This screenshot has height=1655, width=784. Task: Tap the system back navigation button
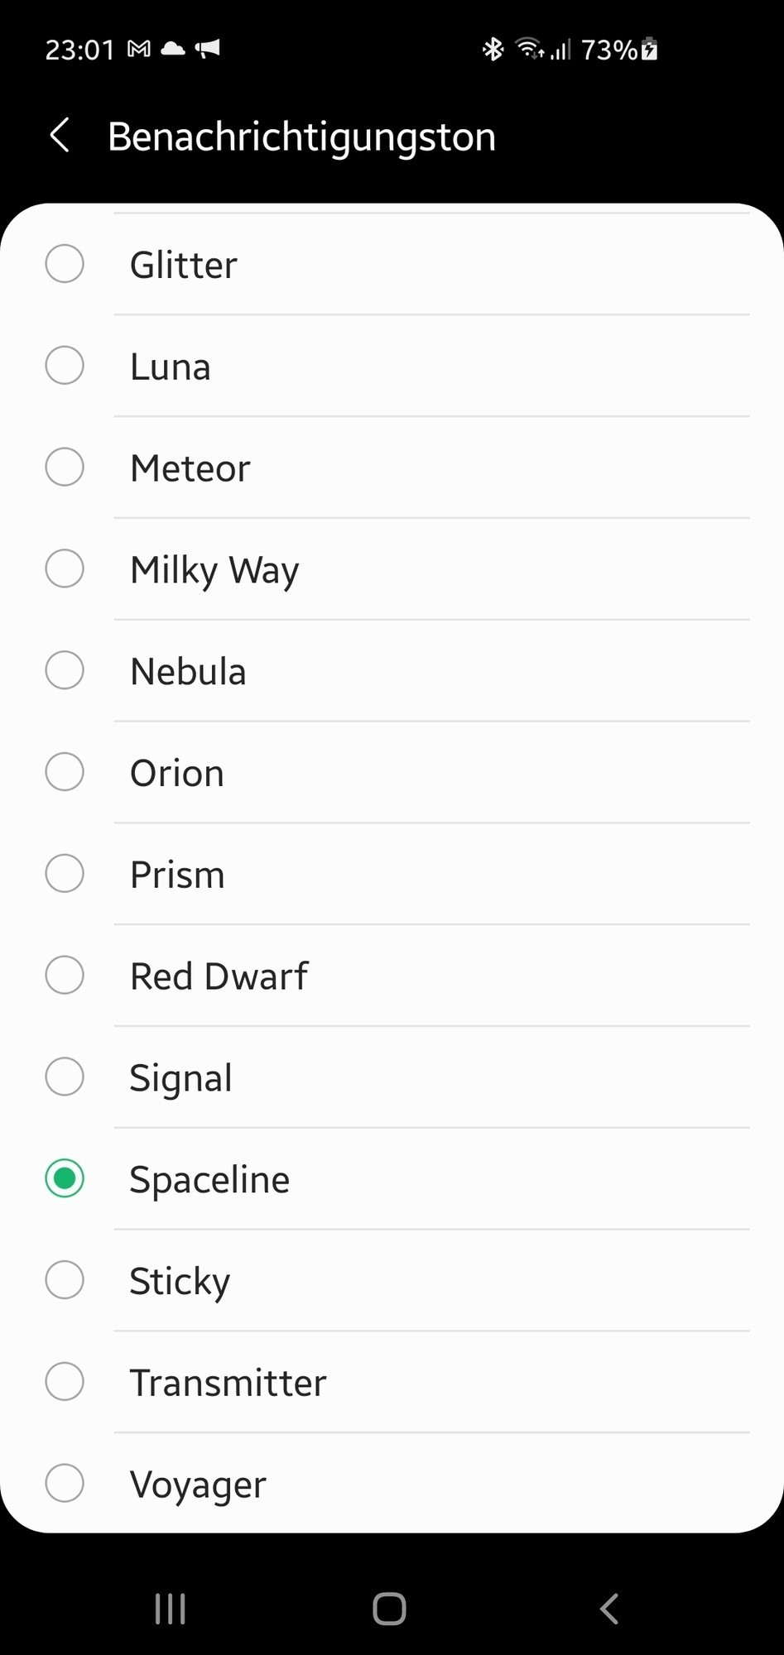[x=609, y=1609]
